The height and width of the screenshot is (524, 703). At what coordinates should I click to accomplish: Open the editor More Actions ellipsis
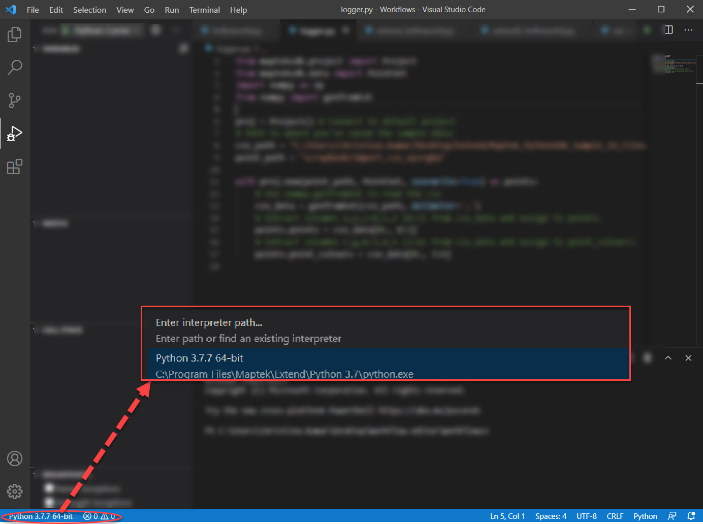[688, 30]
